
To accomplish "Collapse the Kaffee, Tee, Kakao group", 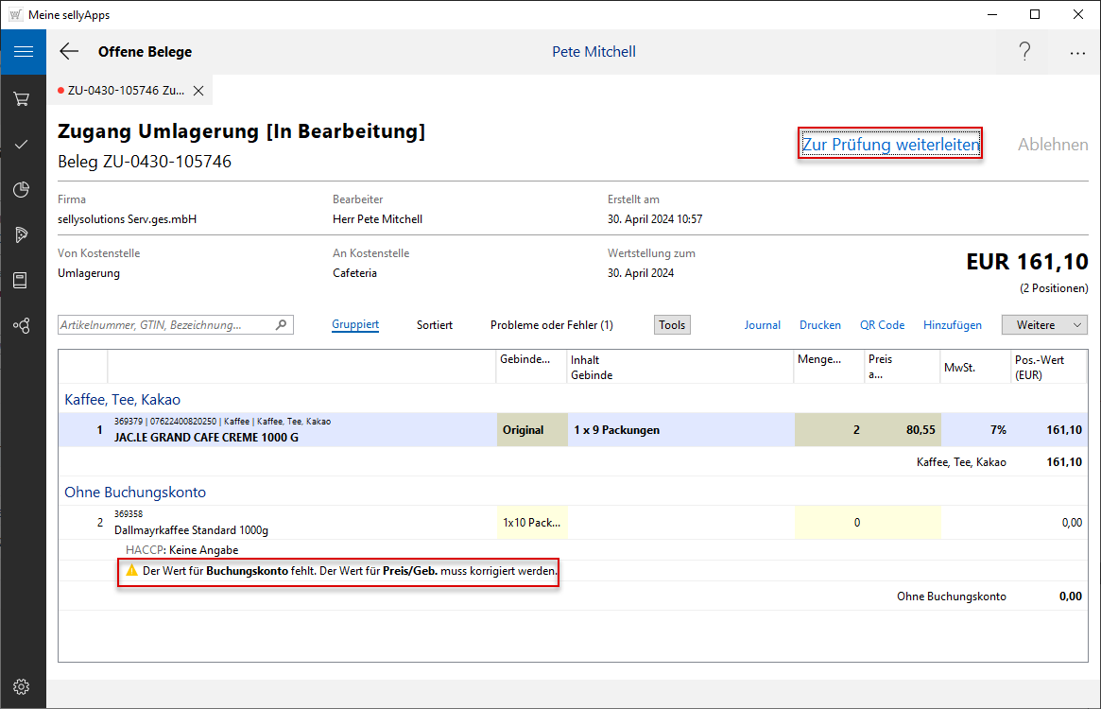I will coord(122,400).
